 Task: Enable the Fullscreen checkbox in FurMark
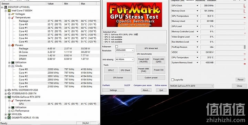(x=117, y=47)
